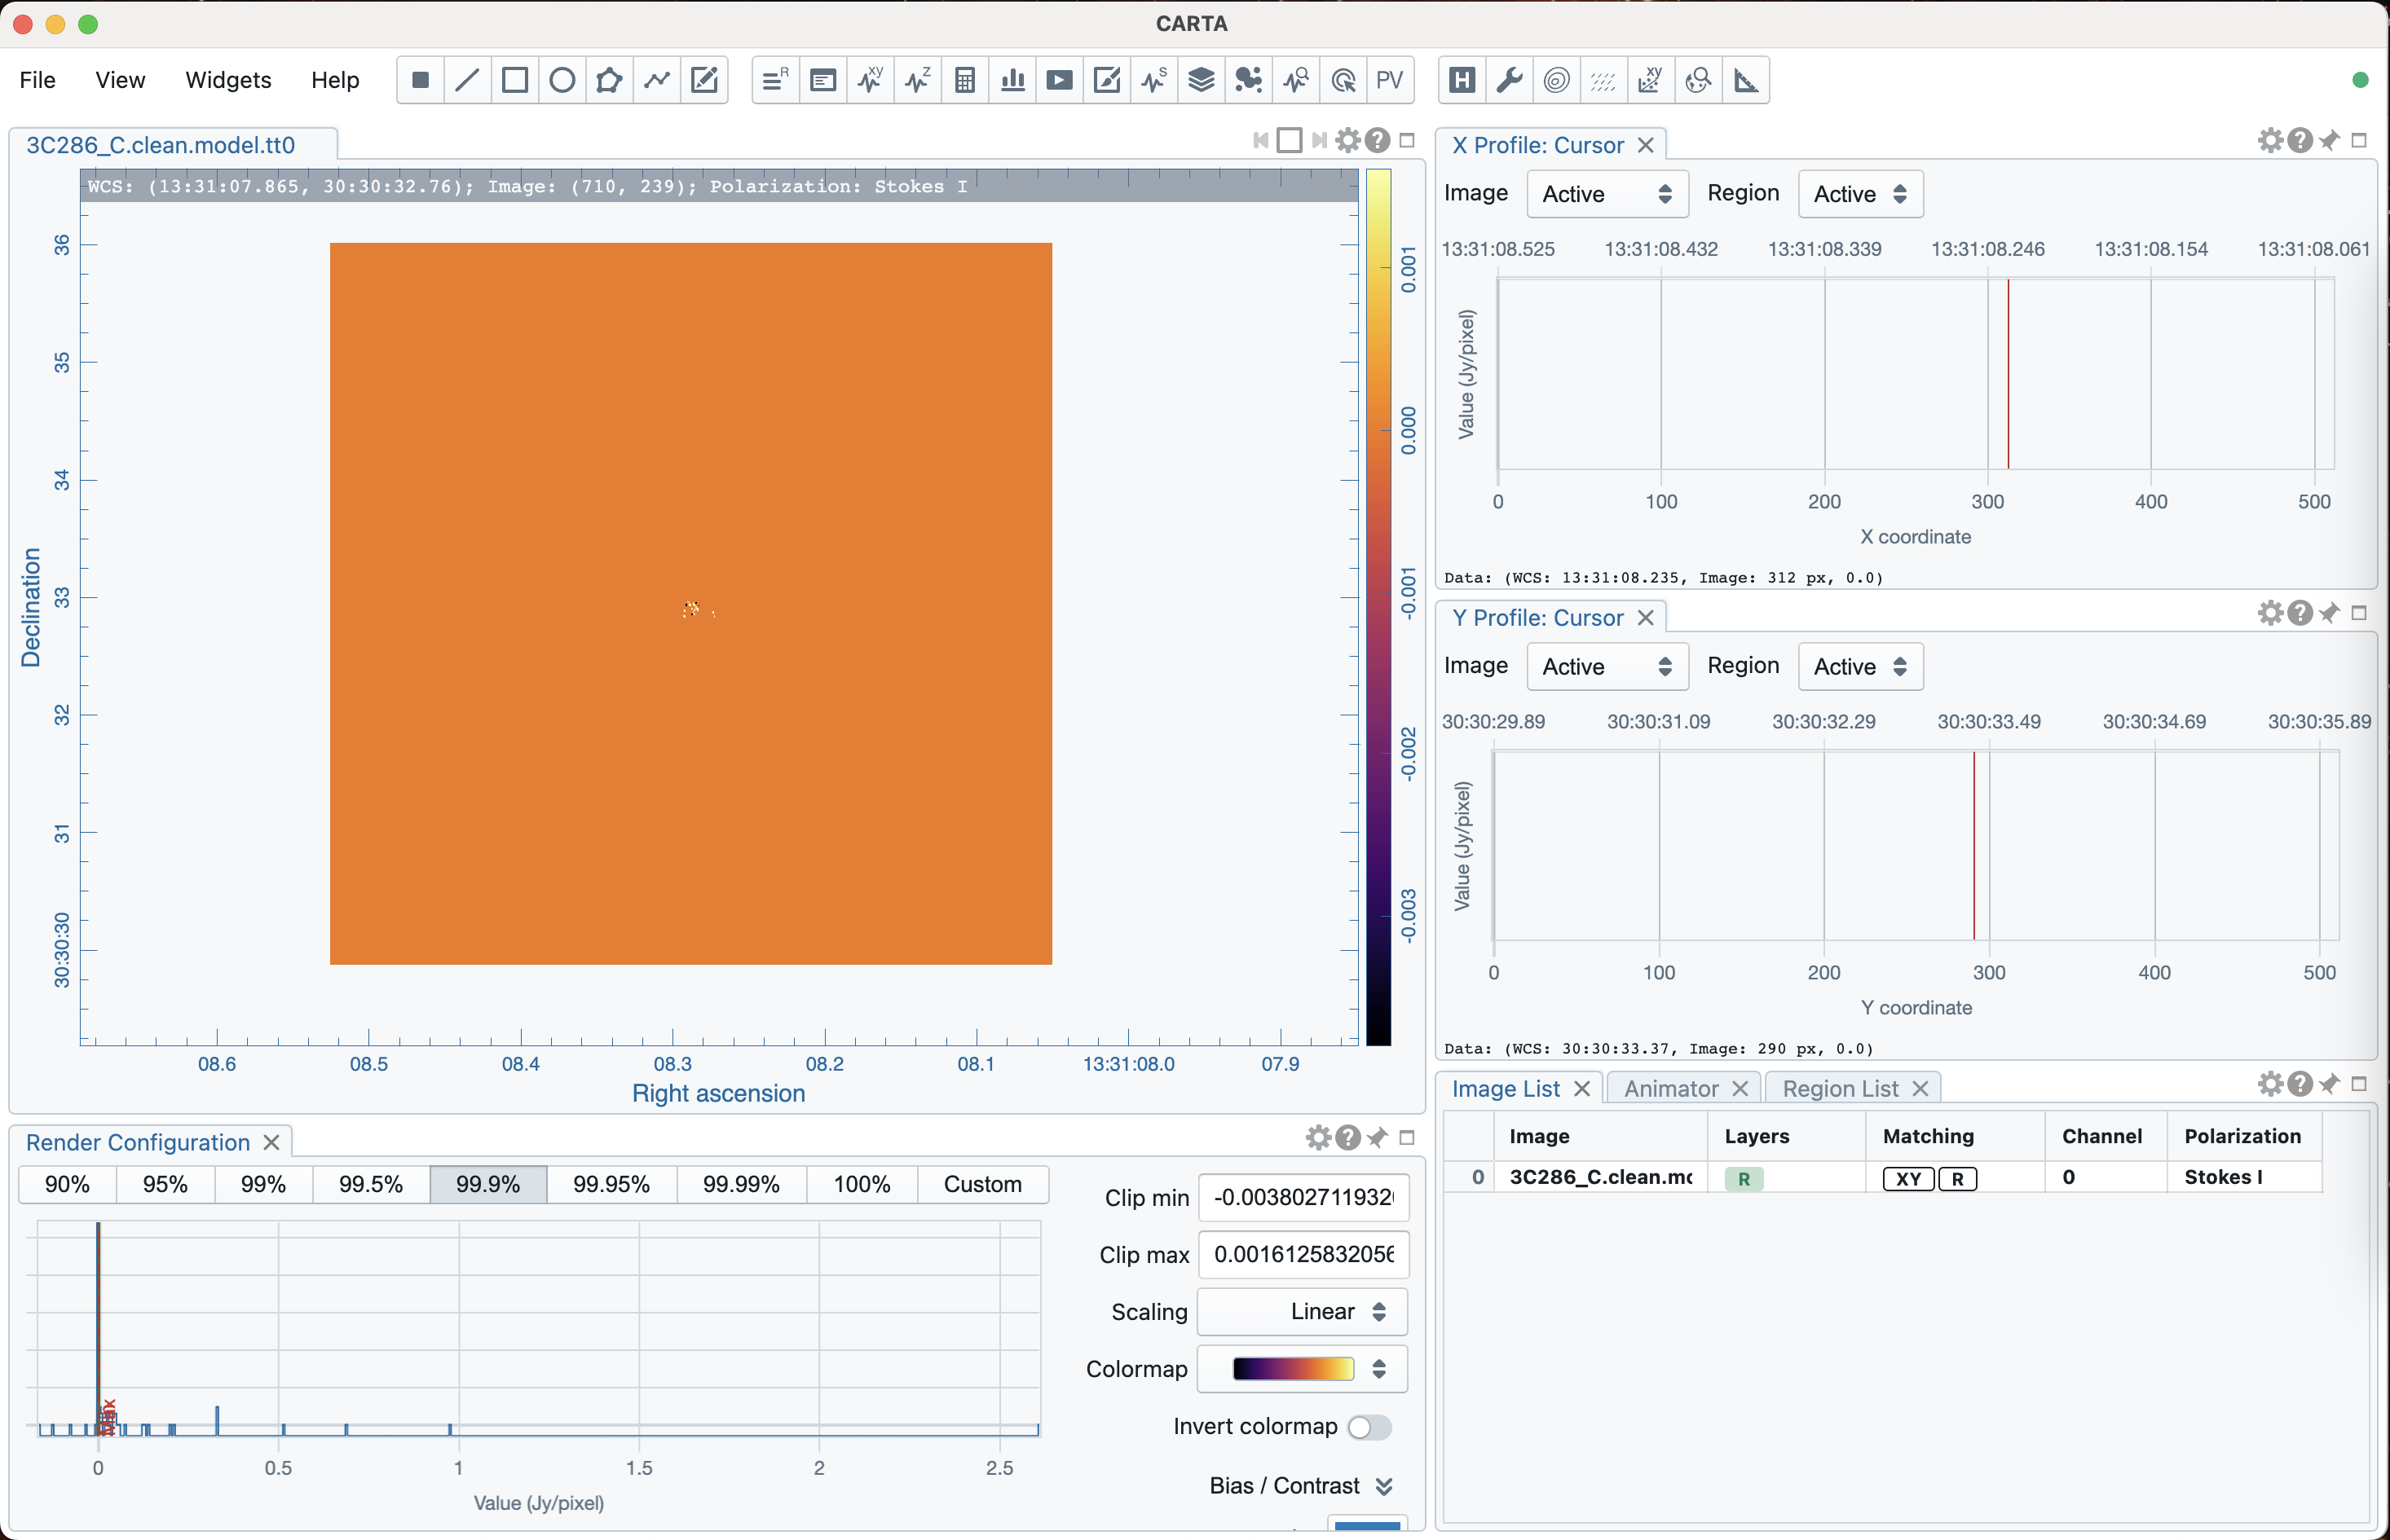The height and width of the screenshot is (1540, 2390).
Task: Click the Clip min input field
Action: pyautogui.click(x=1303, y=1198)
